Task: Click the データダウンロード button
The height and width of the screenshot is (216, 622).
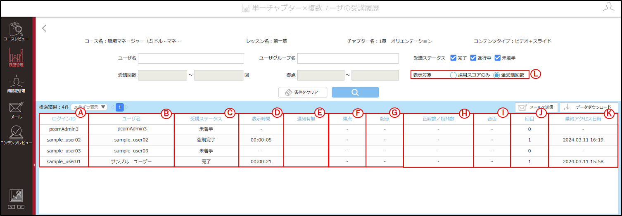Action: coord(589,107)
